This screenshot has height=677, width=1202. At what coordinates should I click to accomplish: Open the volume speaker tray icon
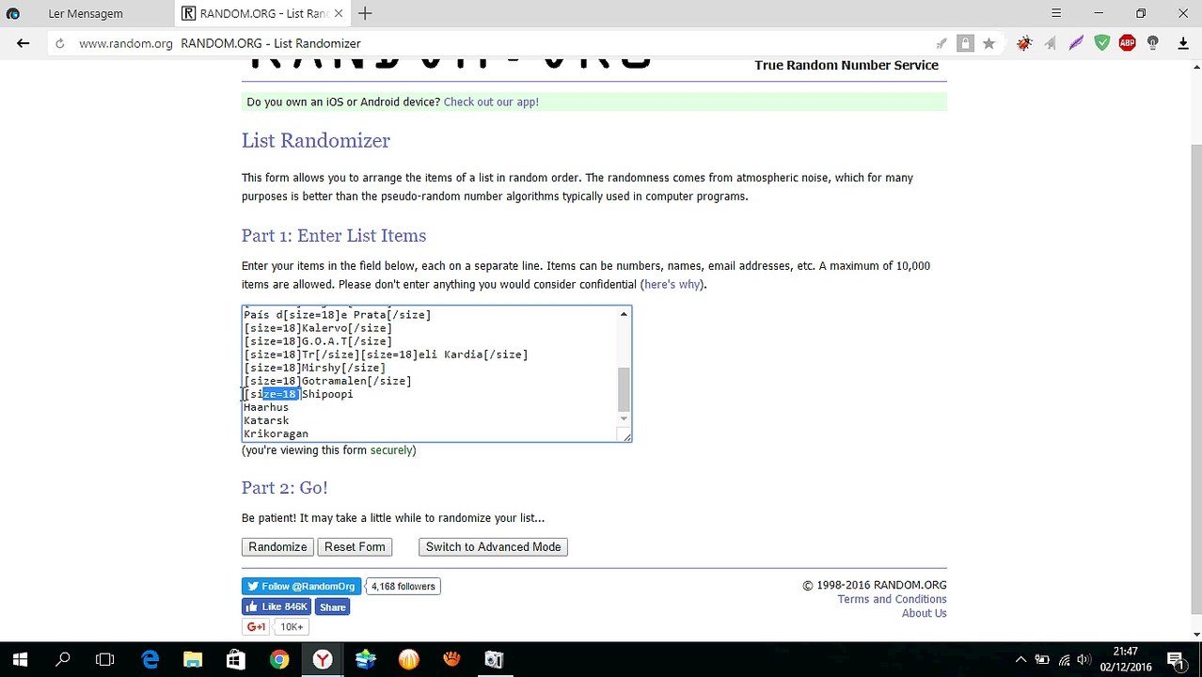pyautogui.click(x=1084, y=659)
